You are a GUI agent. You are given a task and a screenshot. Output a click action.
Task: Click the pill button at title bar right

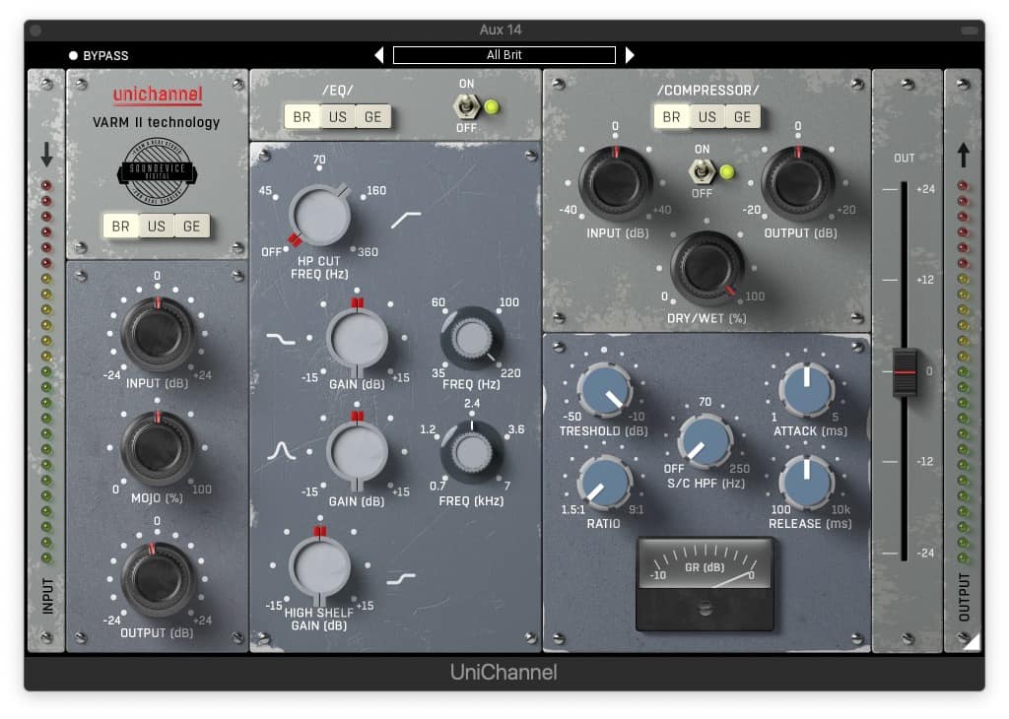970,31
